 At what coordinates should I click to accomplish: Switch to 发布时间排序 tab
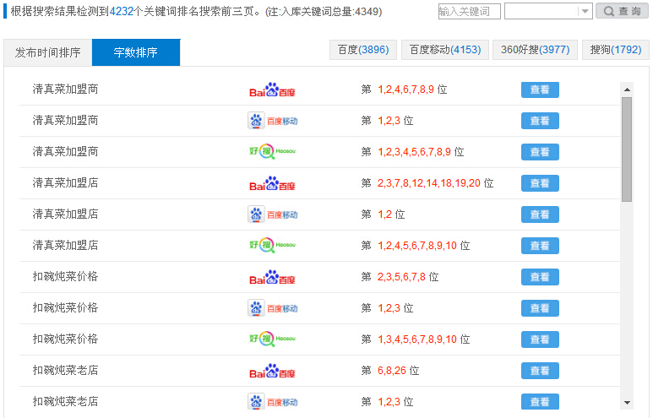tap(48, 52)
